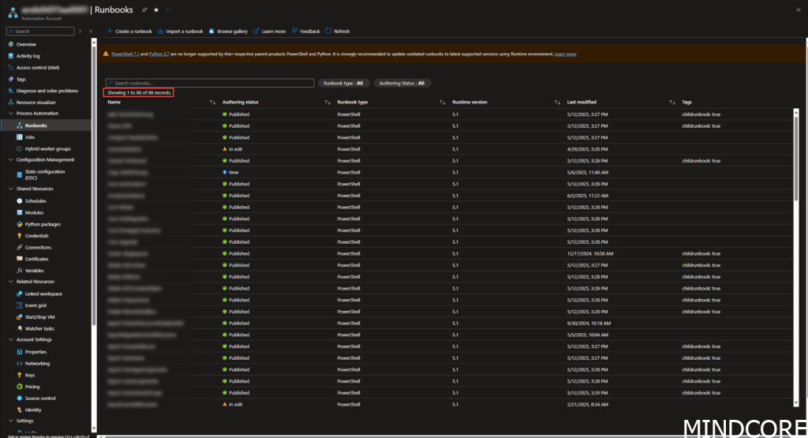The height and width of the screenshot is (438, 808).
Task: Click the Refresh icon in the toolbar
Action: (x=328, y=32)
